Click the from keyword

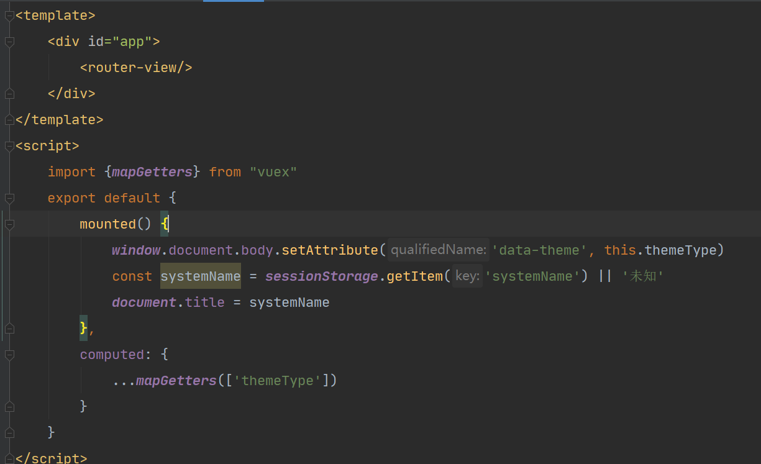[x=225, y=172]
